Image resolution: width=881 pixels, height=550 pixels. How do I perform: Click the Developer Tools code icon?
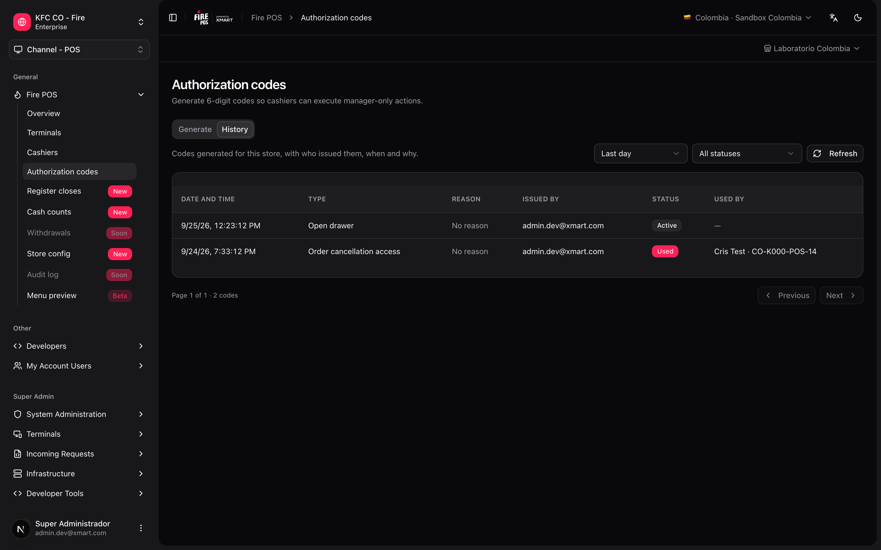coord(17,493)
